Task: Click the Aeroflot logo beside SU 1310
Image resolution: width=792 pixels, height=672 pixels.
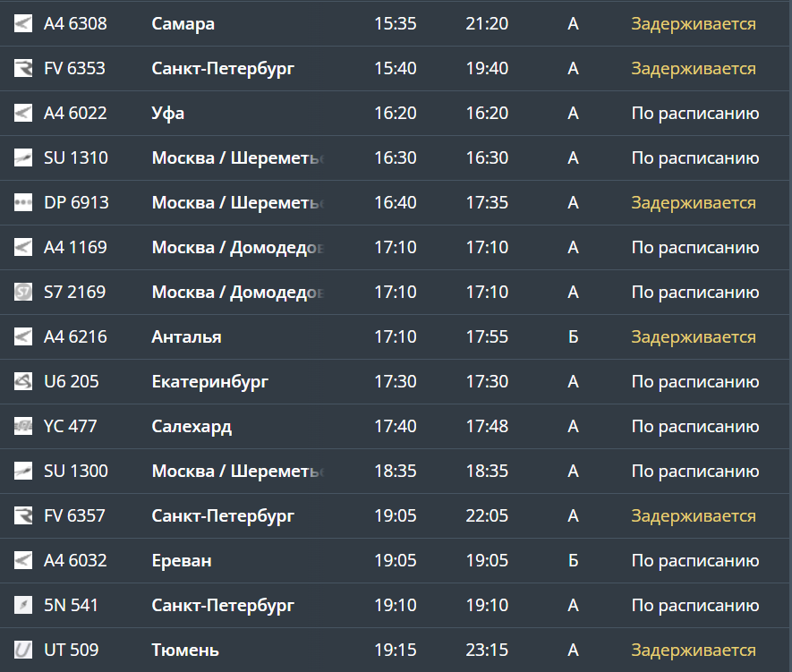Action: [x=23, y=158]
